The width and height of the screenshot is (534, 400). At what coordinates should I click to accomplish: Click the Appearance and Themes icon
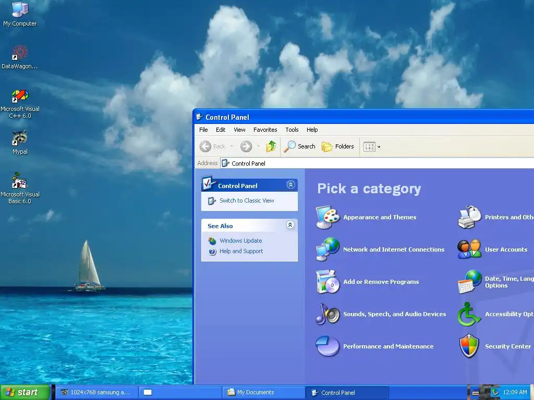point(327,217)
